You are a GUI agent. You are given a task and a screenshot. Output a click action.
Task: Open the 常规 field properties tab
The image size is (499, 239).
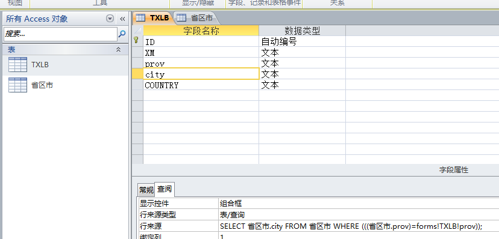click(146, 190)
